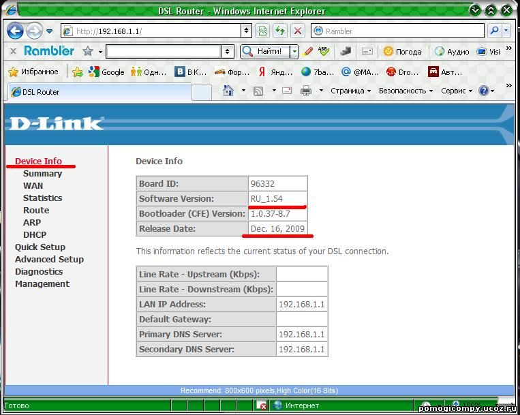The image size is (520, 415).
Task: Click the Home page icon
Action: click(228, 91)
